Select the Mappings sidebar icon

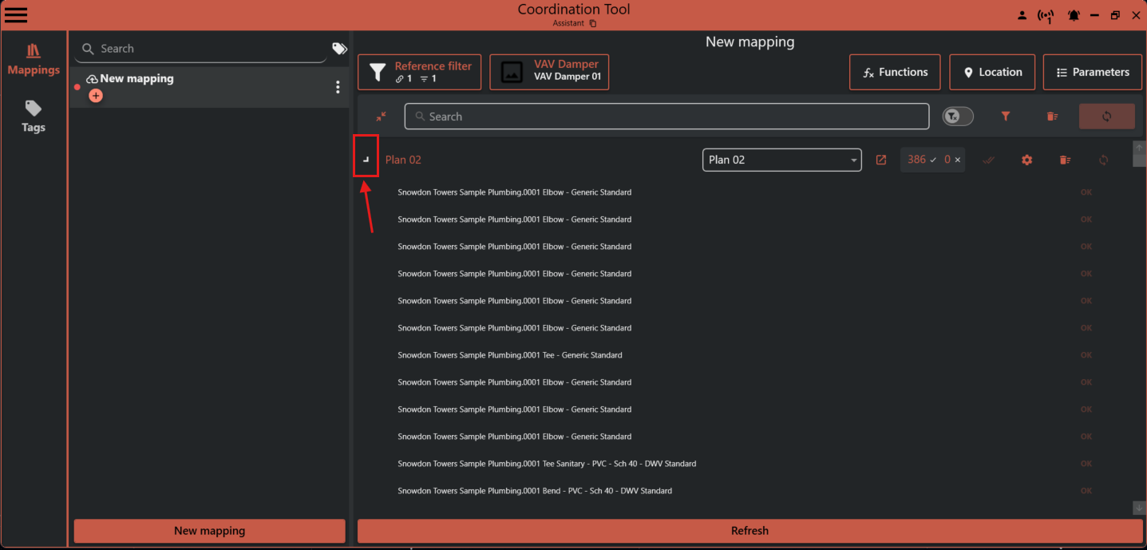pos(33,58)
